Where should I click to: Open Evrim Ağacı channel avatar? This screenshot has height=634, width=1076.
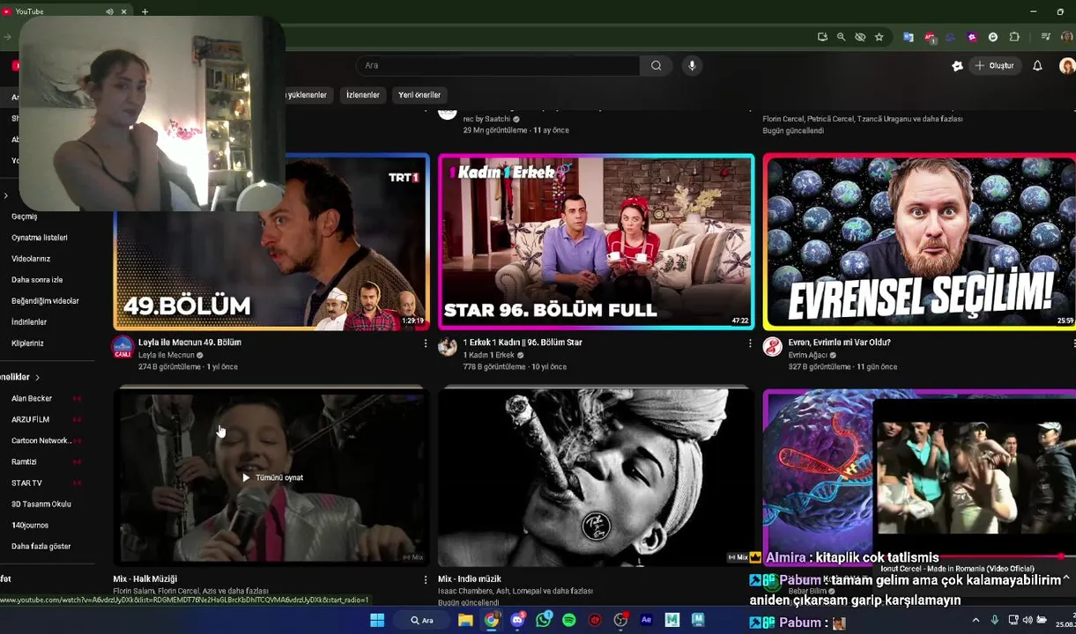772,347
